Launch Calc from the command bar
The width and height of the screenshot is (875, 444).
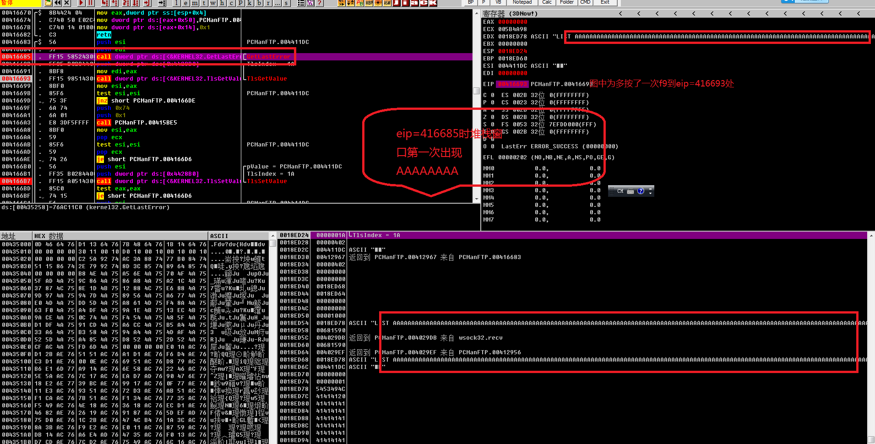pyautogui.click(x=547, y=2)
